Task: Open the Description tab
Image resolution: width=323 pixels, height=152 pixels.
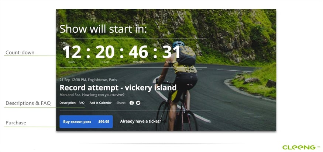Action: tap(68, 103)
